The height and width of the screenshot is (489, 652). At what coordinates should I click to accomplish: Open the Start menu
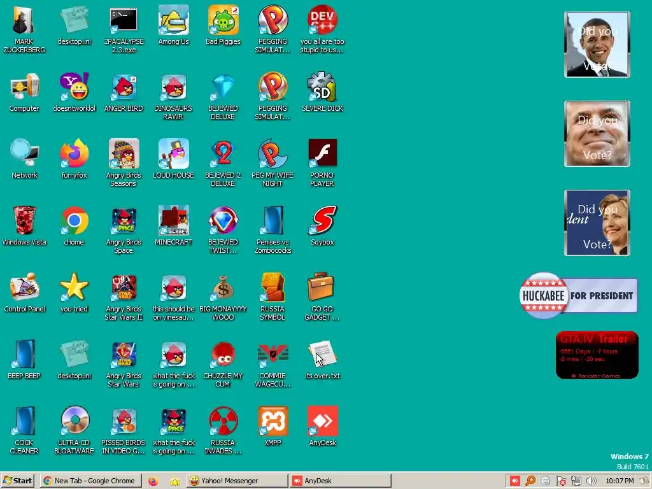point(18,481)
